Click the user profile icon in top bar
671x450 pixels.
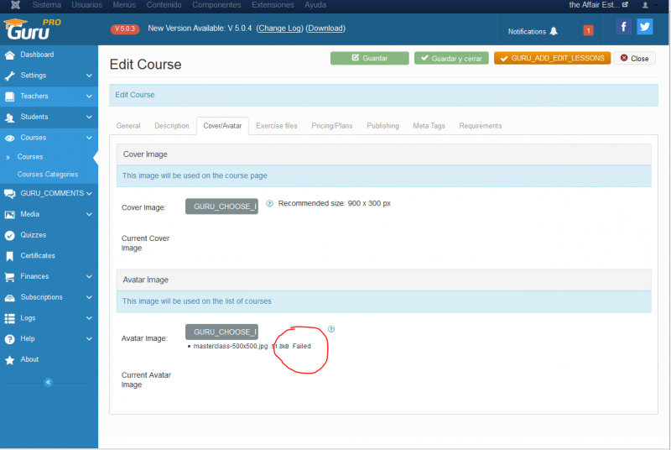(x=645, y=5)
